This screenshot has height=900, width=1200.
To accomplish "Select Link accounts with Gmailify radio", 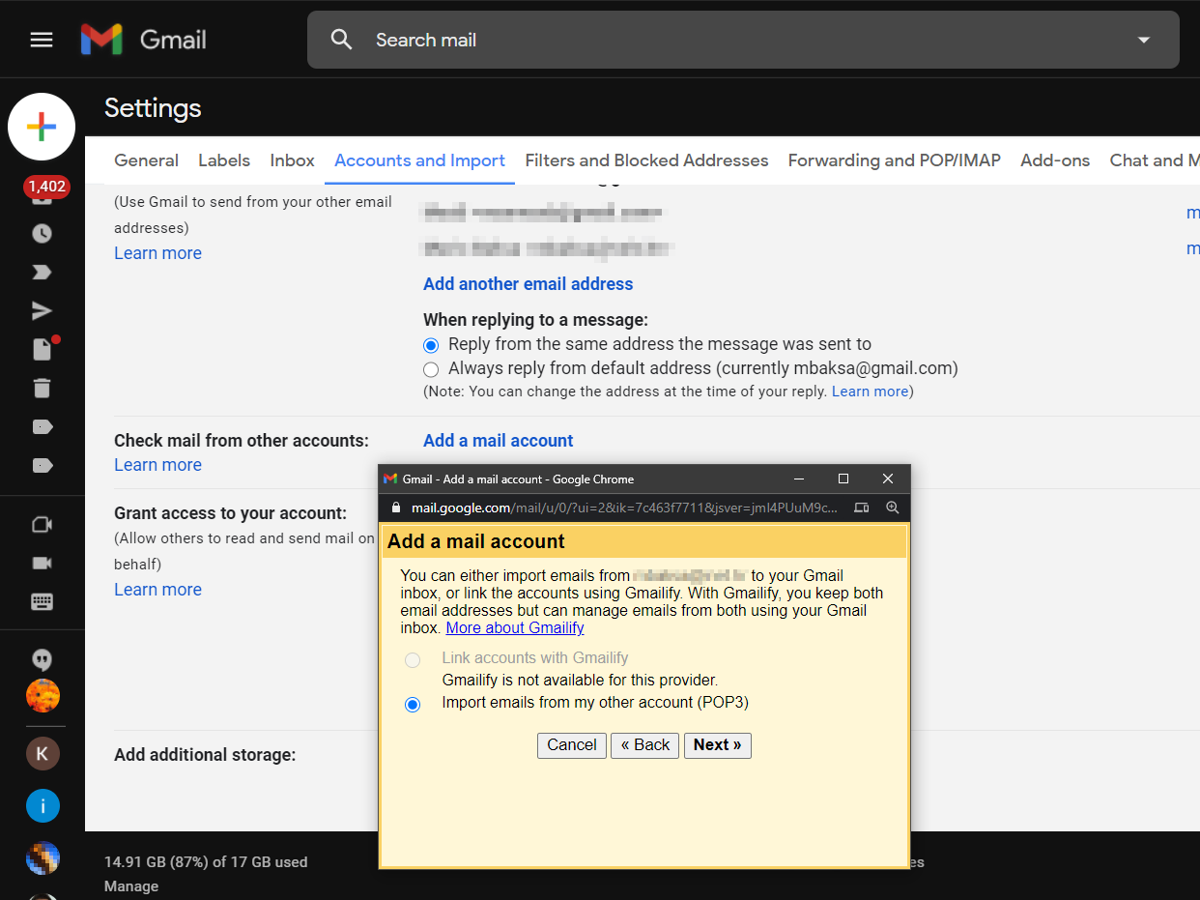I will 413,660.
